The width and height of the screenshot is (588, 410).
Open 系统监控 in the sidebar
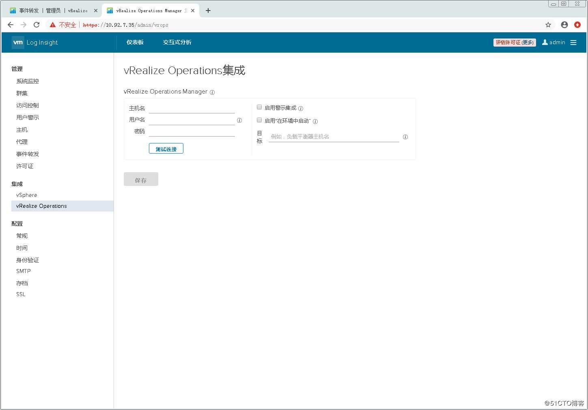click(28, 81)
